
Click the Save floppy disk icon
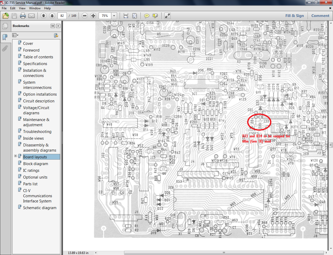pyautogui.click(x=14, y=16)
